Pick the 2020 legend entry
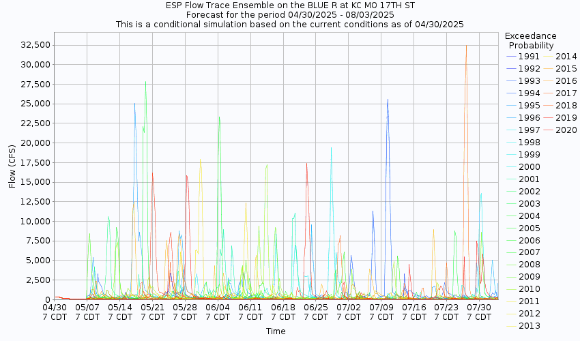The image size is (580, 341). [x=560, y=130]
